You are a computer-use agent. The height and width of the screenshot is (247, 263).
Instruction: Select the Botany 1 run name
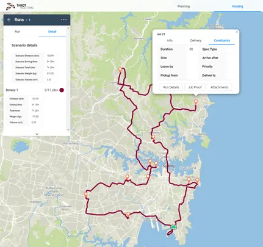click(x=12, y=90)
